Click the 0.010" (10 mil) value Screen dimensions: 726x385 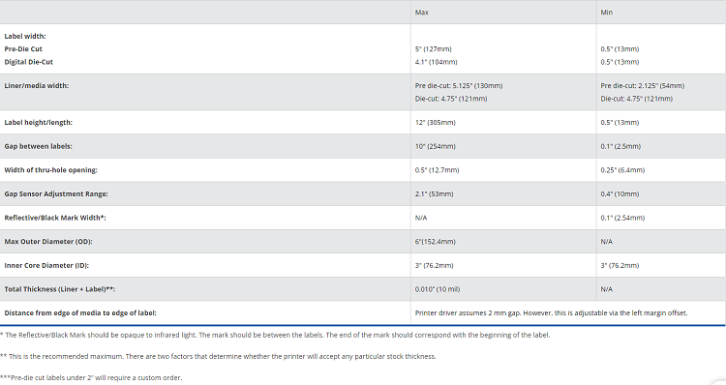(x=438, y=289)
